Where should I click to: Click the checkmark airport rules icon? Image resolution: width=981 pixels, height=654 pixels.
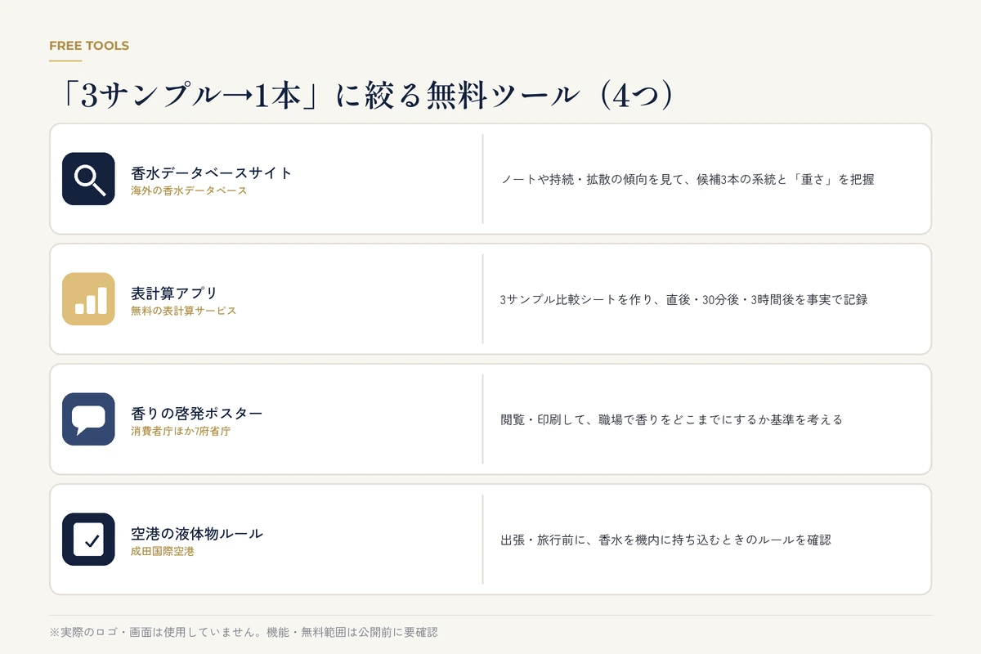(x=88, y=539)
